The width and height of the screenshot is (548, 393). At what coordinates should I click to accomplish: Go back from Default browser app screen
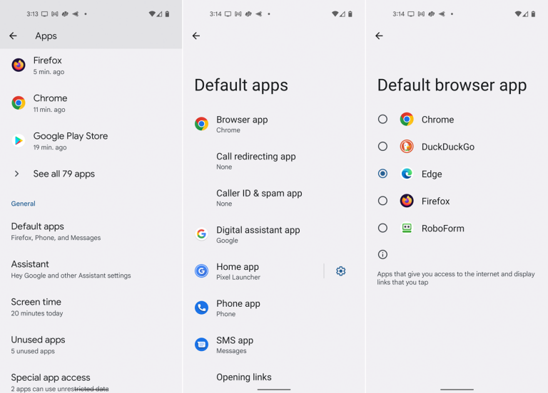(379, 36)
